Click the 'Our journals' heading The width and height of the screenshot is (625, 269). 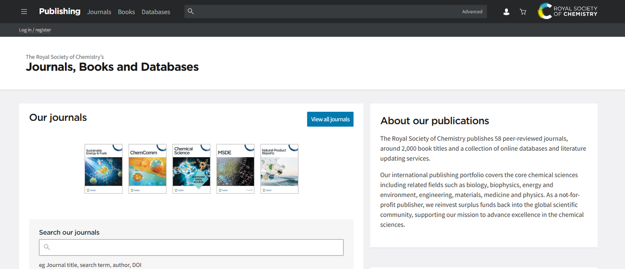tap(58, 117)
